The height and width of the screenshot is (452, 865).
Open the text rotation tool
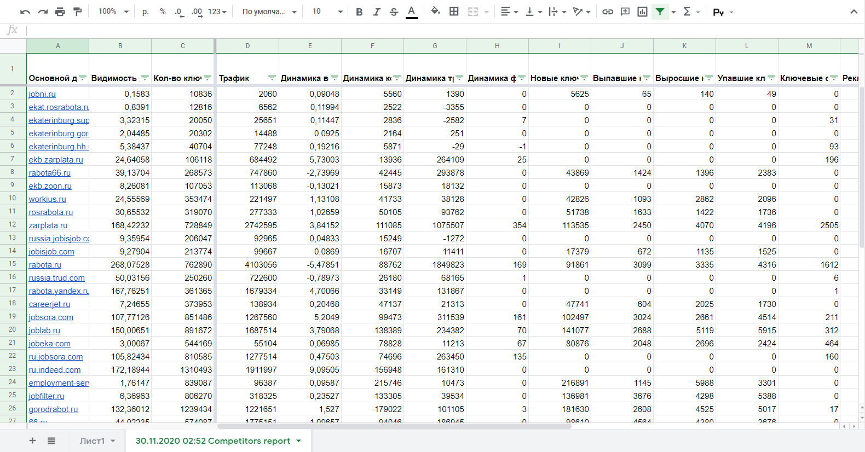581,11
